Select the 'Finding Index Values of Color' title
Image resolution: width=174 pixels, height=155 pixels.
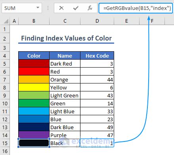66,38
